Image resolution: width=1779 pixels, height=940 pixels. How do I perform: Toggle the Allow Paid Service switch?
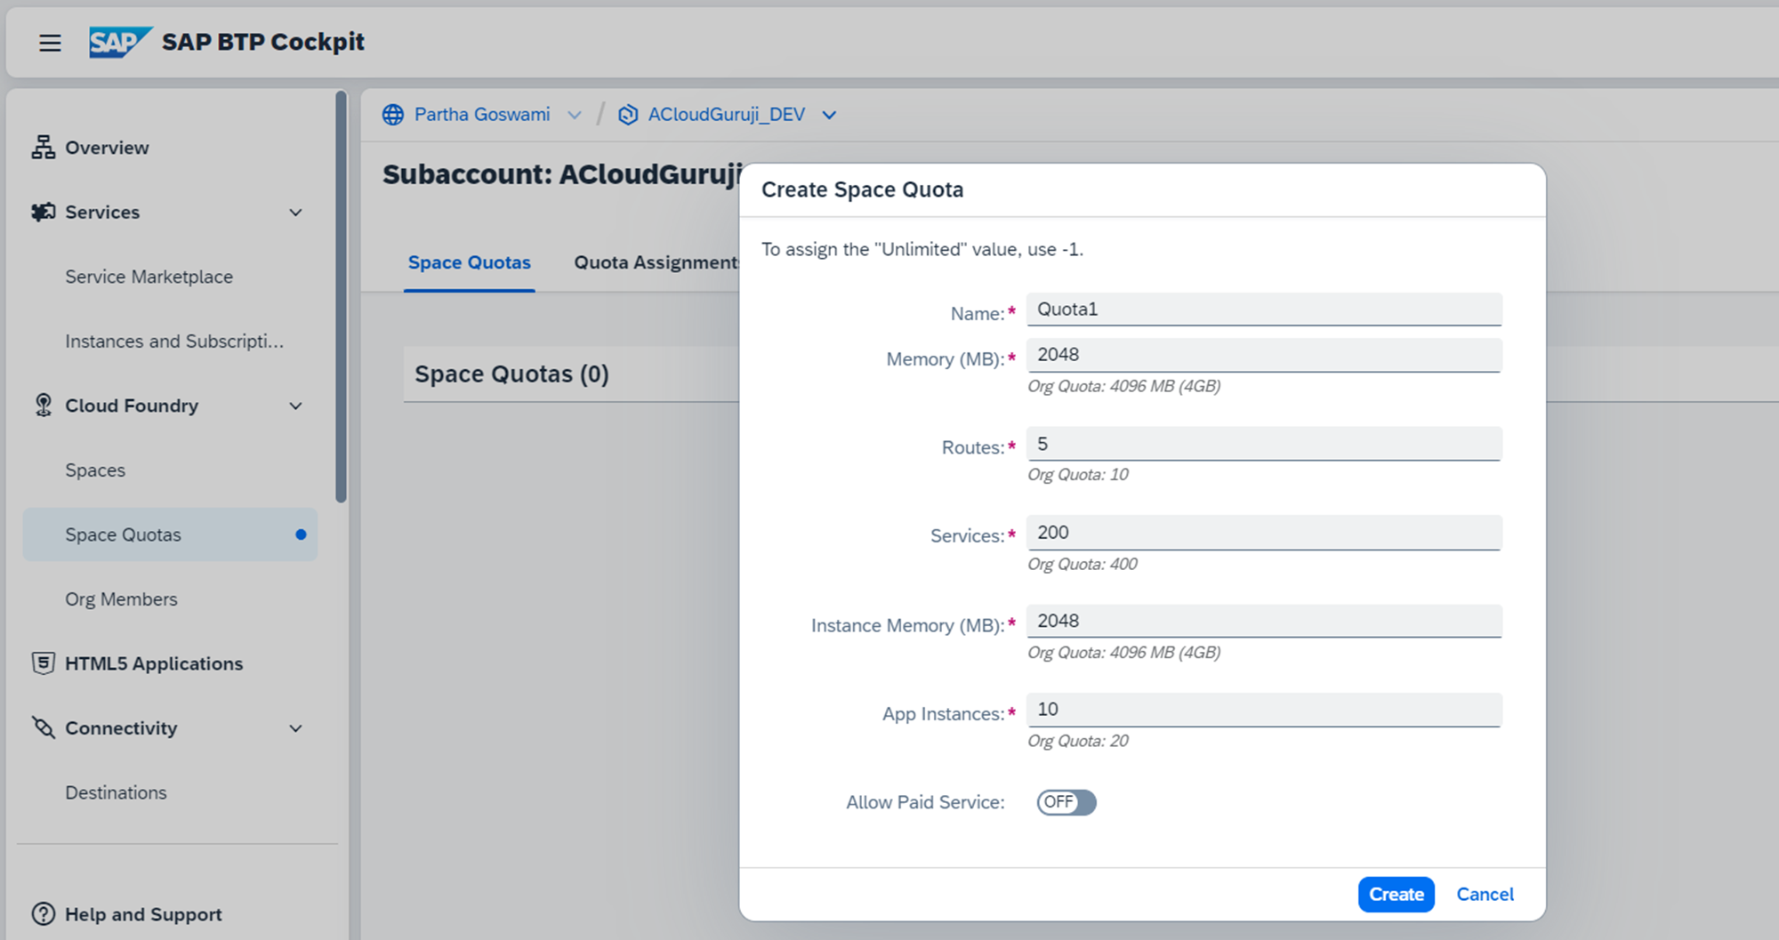[1066, 802]
